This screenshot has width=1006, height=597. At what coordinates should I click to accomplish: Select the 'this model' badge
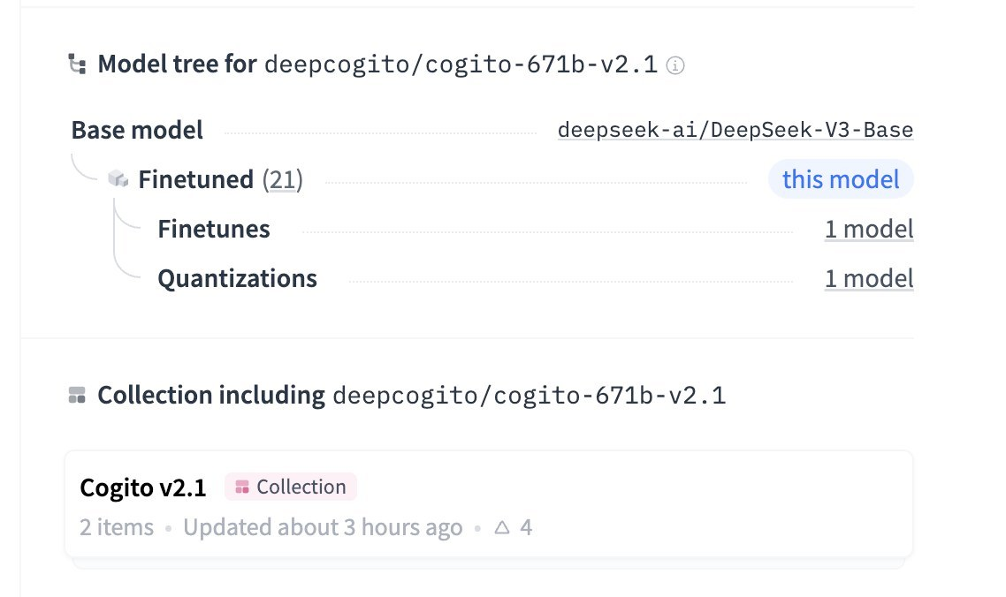tap(840, 180)
